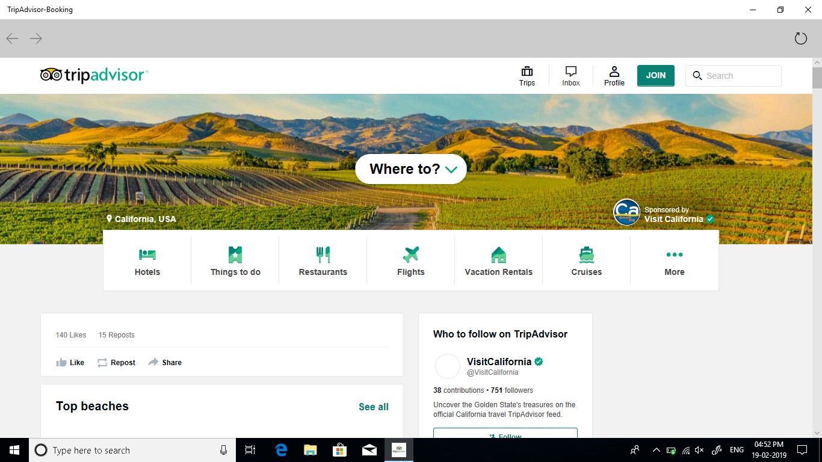Click the page vertical scrollbar thumb
The height and width of the screenshot is (462, 822).
coord(817,78)
